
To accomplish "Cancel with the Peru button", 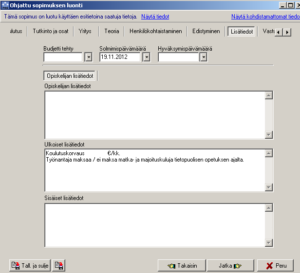I will point(275,265).
